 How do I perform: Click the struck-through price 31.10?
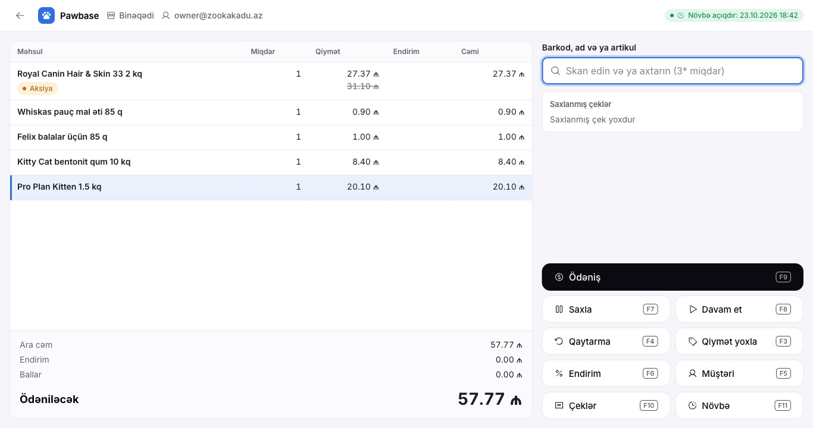pyautogui.click(x=363, y=86)
